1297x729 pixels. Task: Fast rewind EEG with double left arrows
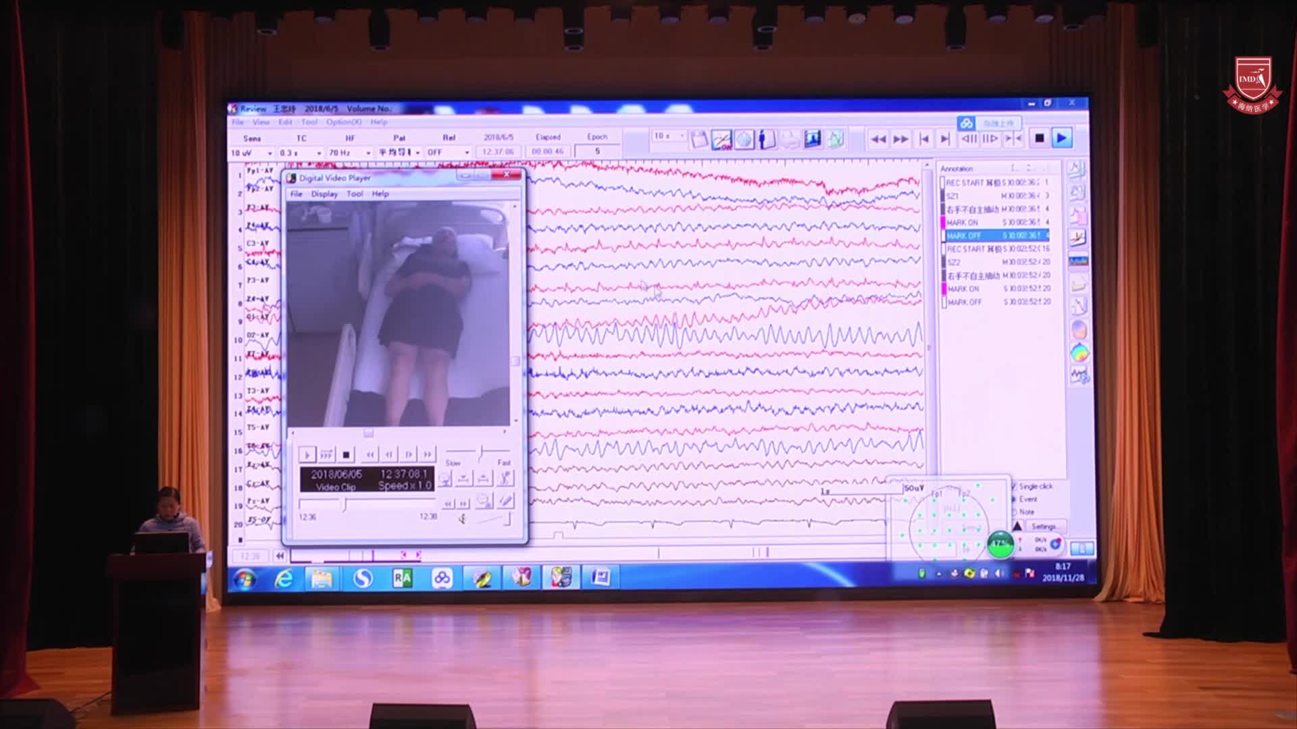point(878,139)
